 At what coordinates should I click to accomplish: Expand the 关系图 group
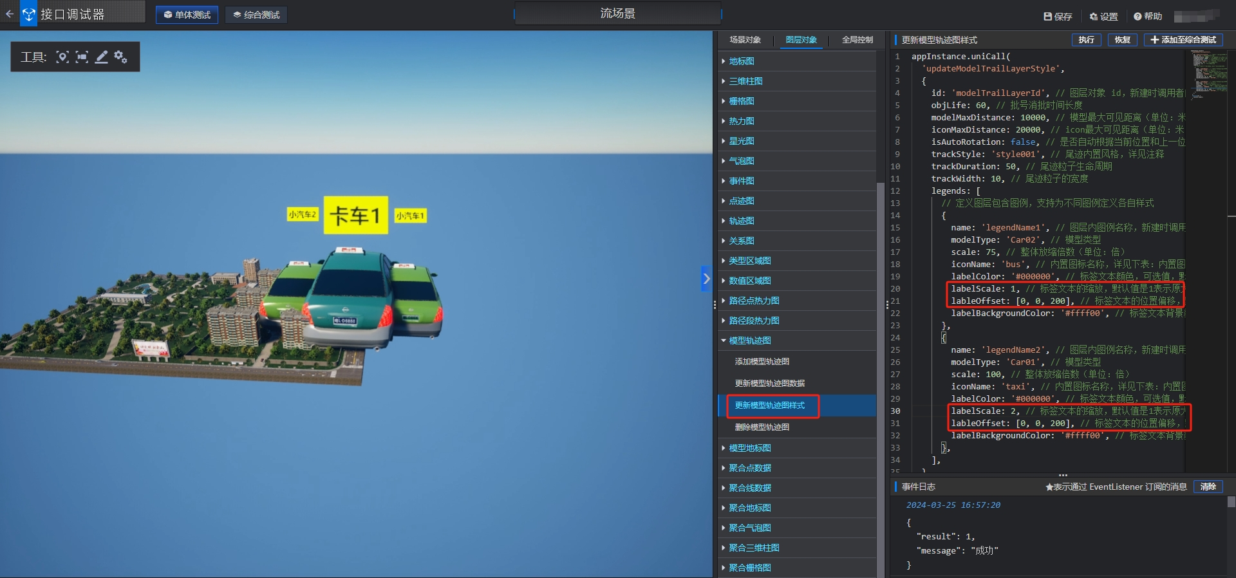tap(797, 241)
